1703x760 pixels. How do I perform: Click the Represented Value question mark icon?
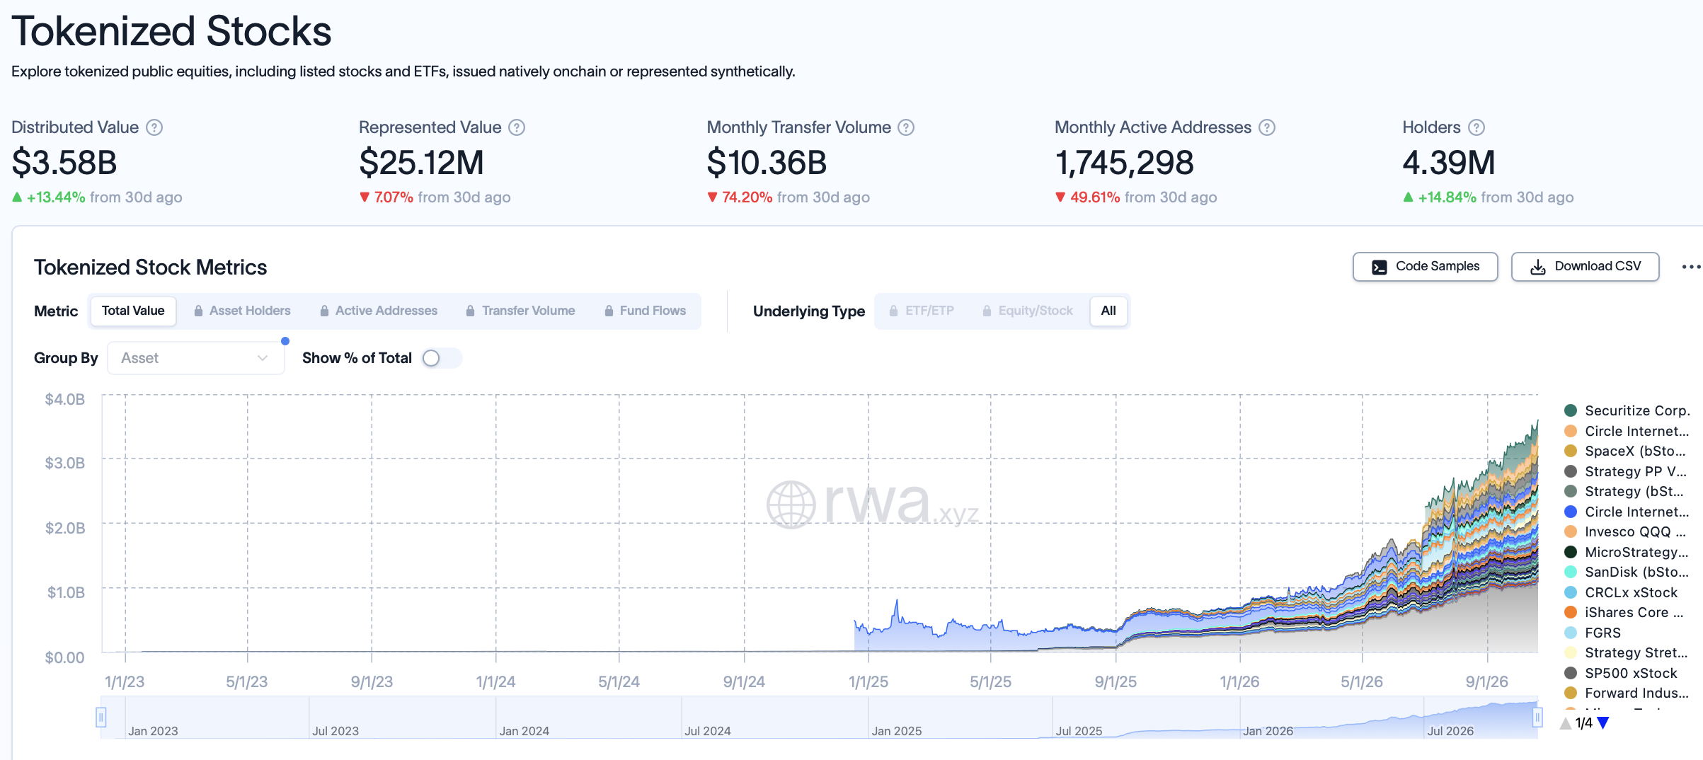pyautogui.click(x=517, y=127)
